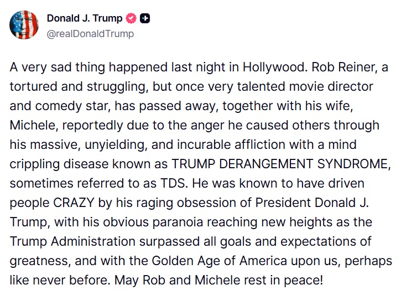The width and height of the screenshot is (401, 290).
Task: Click the black plus badge icon
Action: [x=145, y=18]
